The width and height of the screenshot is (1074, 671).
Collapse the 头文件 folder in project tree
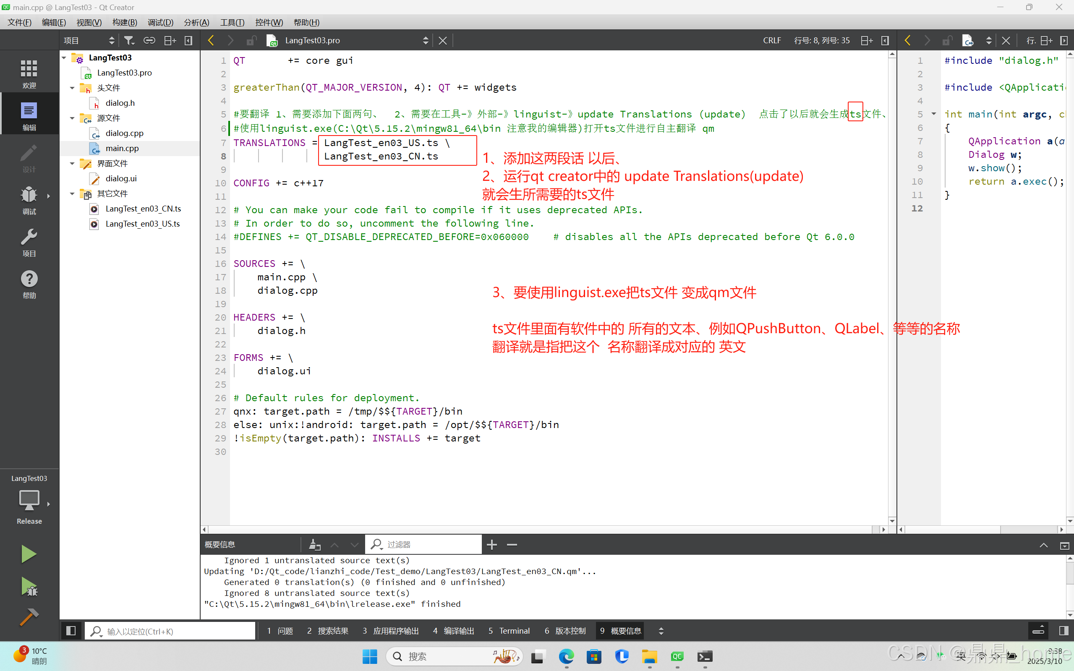click(72, 88)
